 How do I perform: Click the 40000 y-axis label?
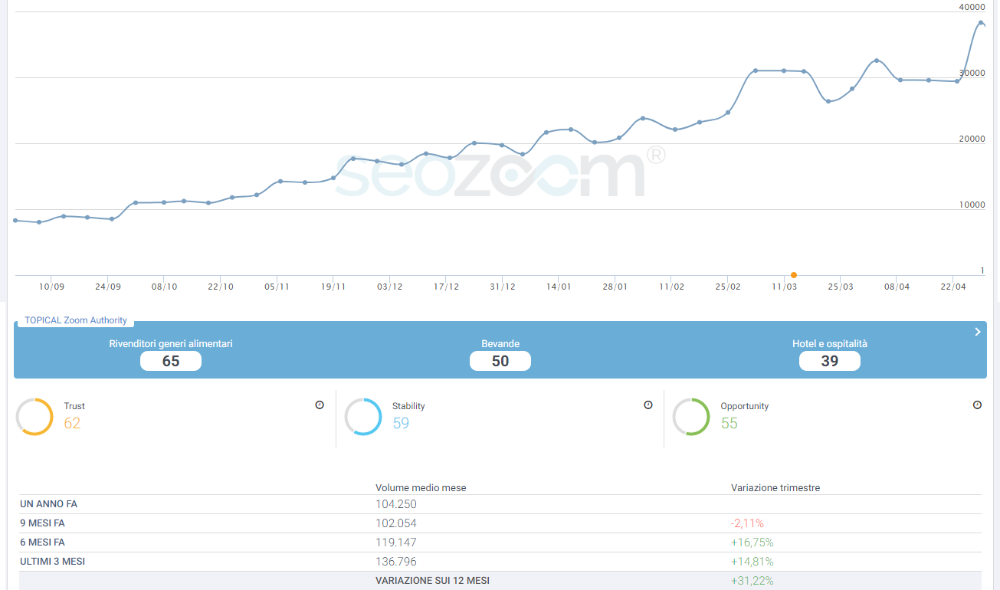pos(972,7)
